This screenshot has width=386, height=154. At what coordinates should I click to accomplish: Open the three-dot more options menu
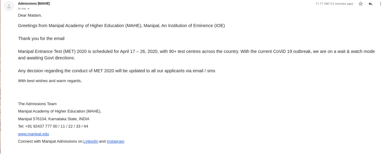[x=380, y=4]
